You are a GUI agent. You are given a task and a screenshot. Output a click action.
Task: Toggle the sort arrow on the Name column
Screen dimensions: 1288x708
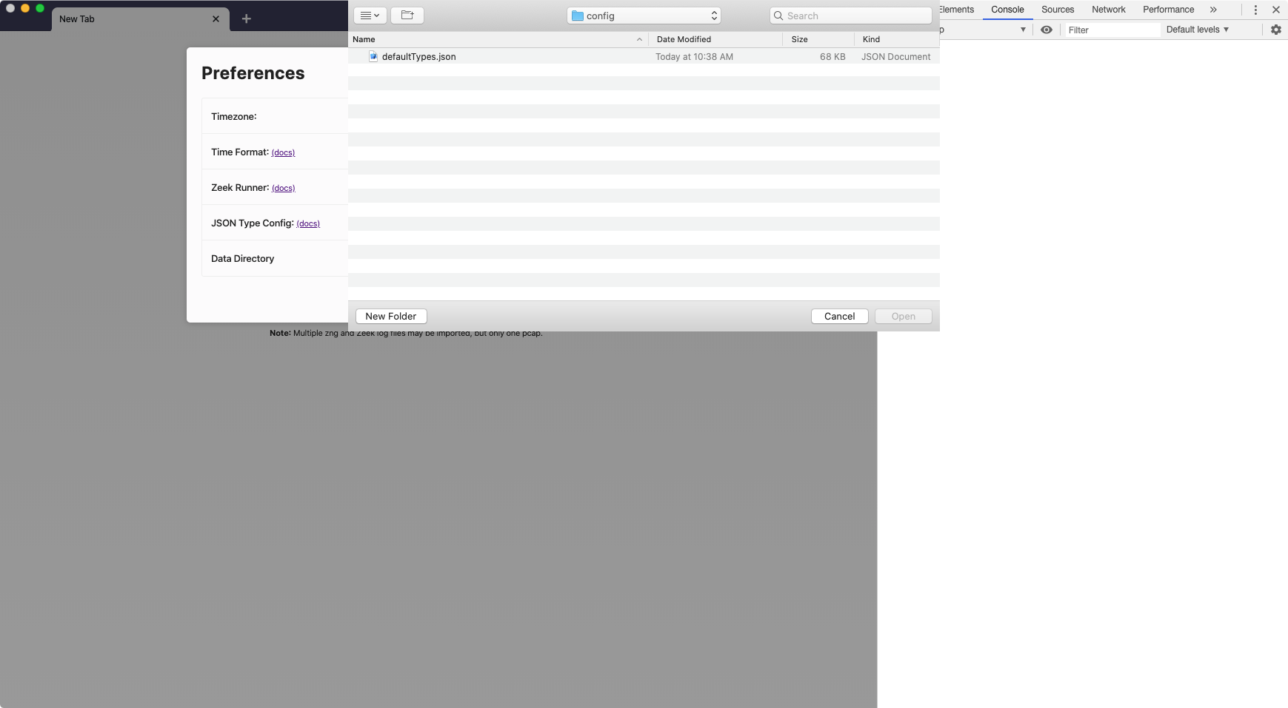pos(638,39)
